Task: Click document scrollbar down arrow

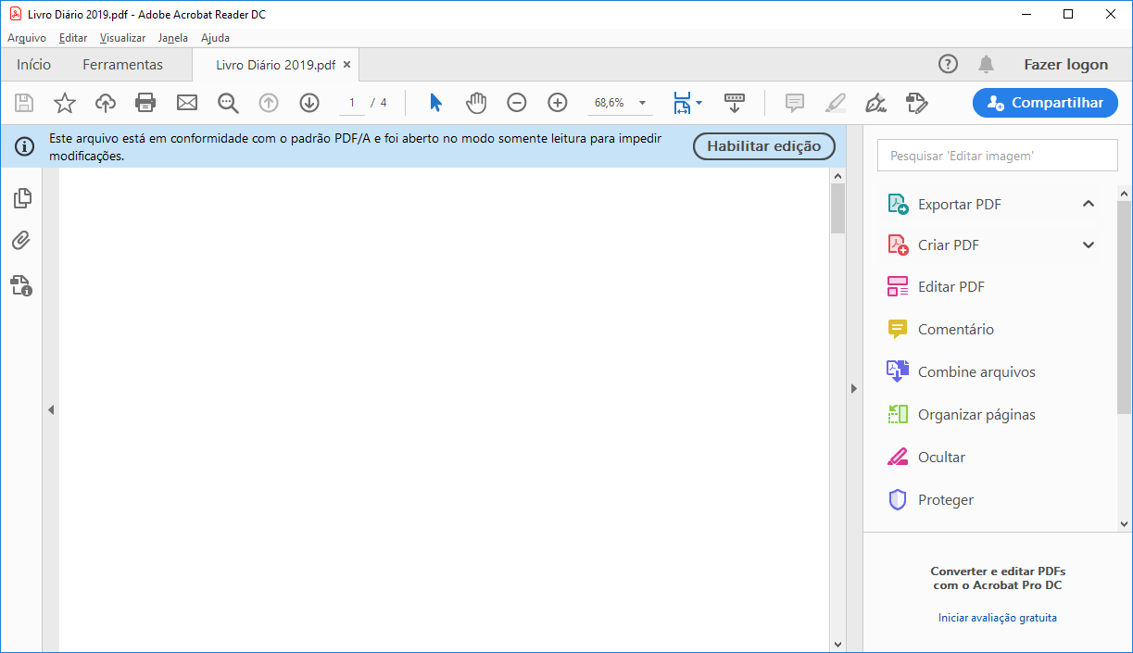Action: (x=837, y=645)
